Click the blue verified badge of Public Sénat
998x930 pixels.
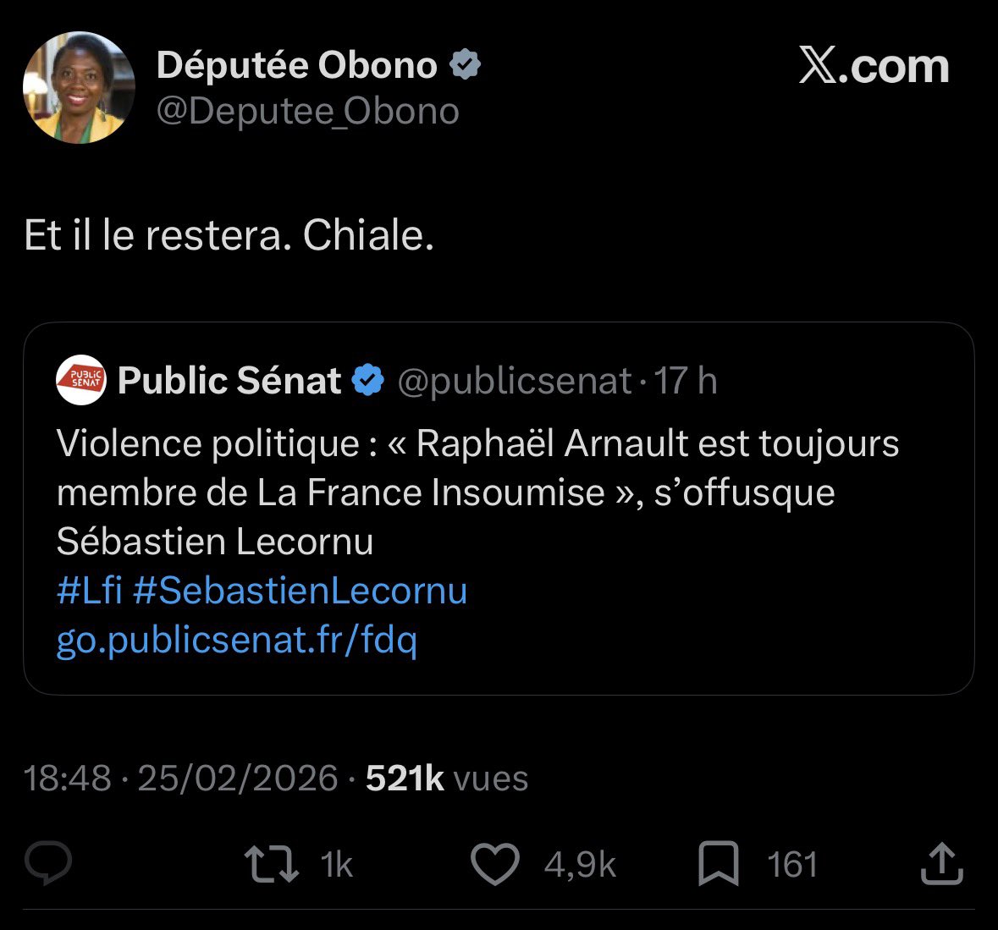[368, 381]
